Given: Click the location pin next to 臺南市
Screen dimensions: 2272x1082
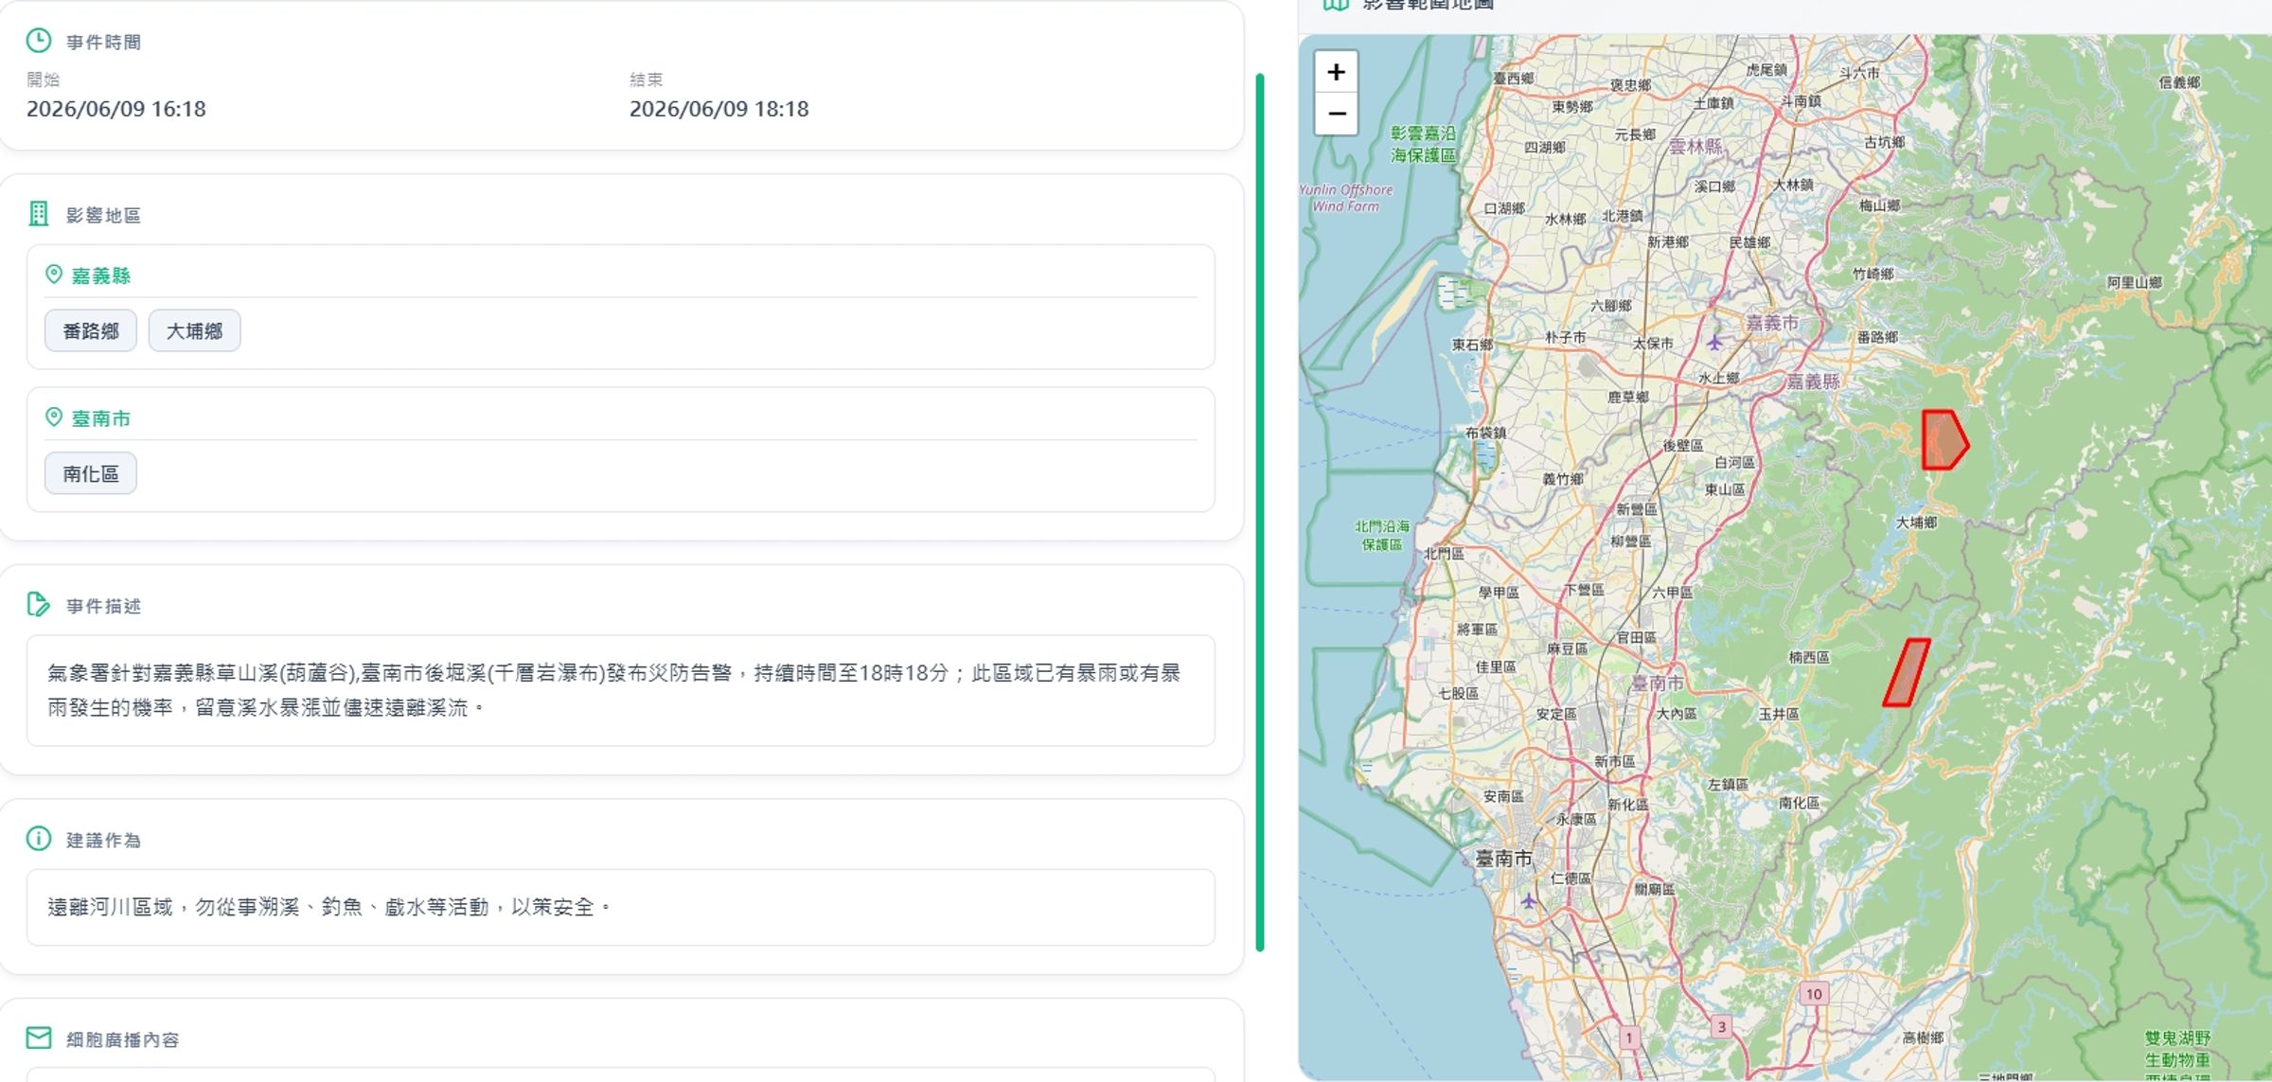Looking at the screenshot, I should point(54,417).
